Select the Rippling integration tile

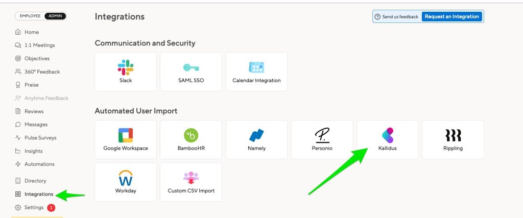coord(453,139)
